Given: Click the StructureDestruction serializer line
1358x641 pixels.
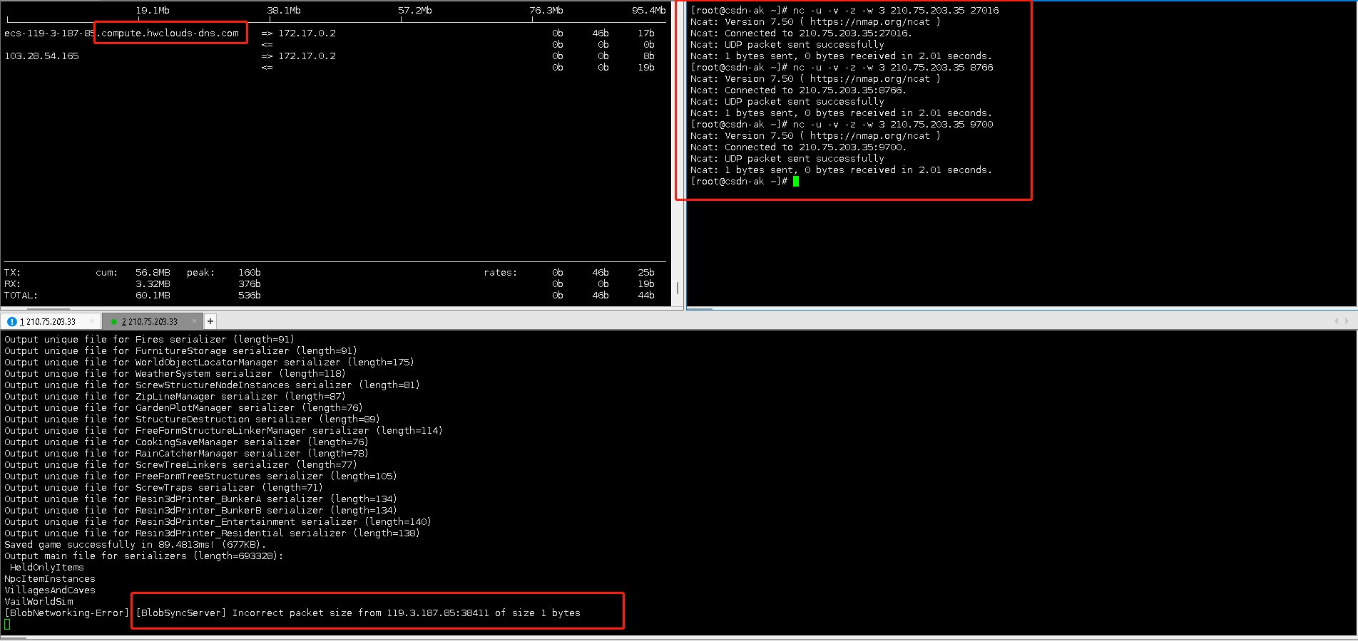Looking at the screenshot, I should (192, 419).
